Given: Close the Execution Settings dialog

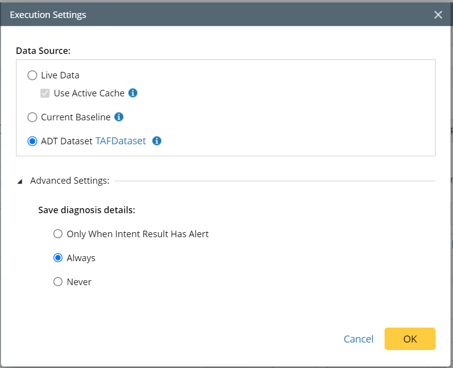Looking at the screenshot, I should click(438, 14).
